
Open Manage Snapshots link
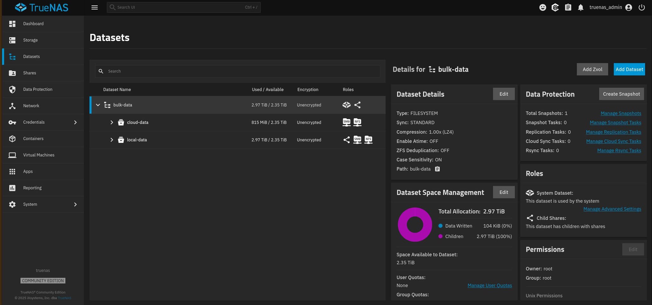pos(621,113)
